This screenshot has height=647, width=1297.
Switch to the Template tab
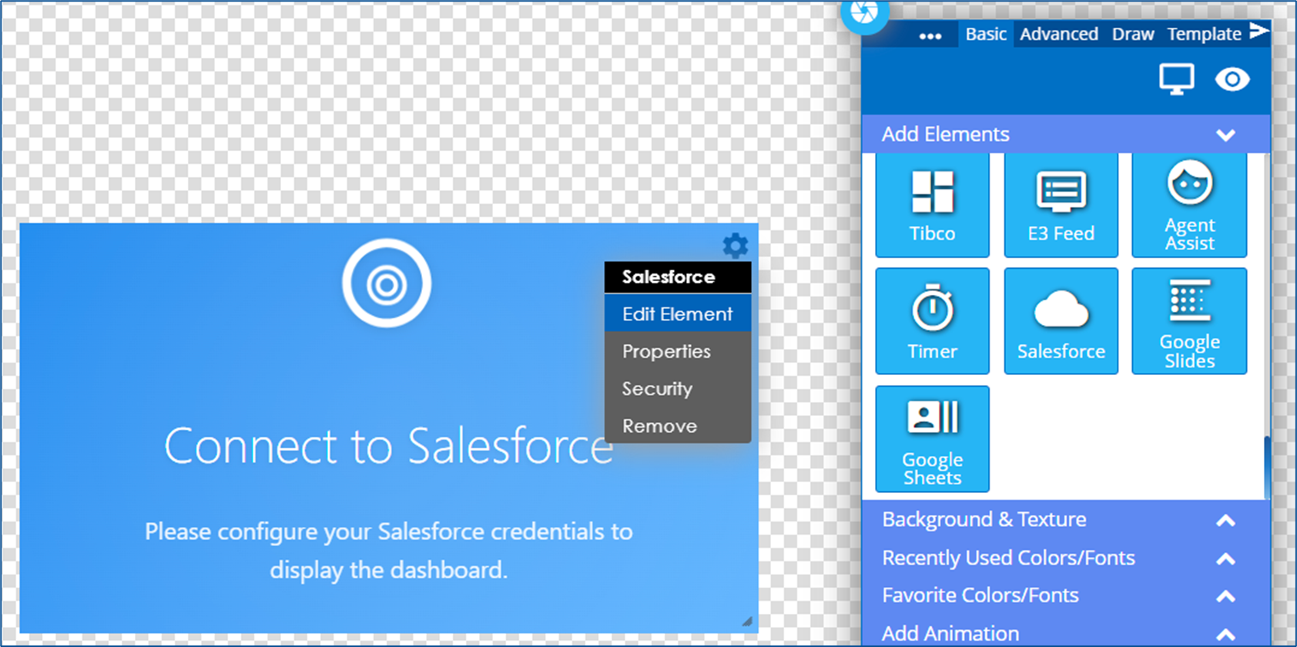[1204, 34]
